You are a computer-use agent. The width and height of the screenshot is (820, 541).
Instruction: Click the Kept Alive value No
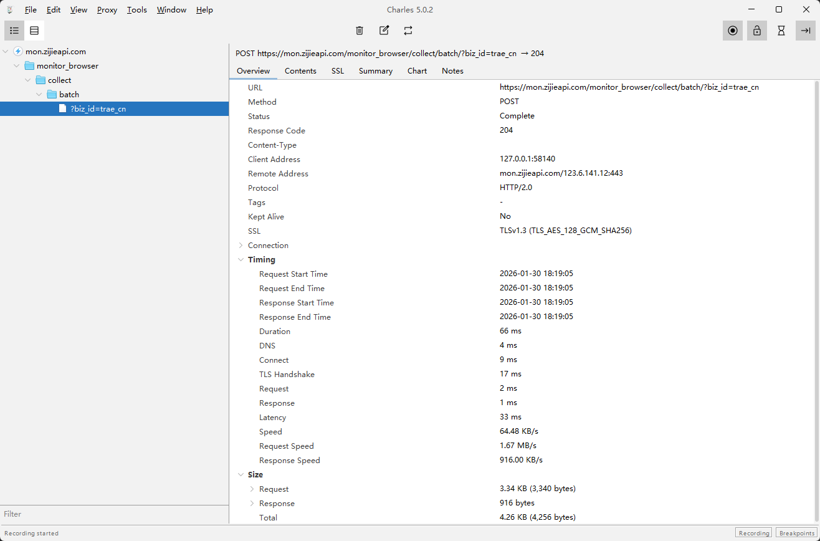(x=505, y=216)
